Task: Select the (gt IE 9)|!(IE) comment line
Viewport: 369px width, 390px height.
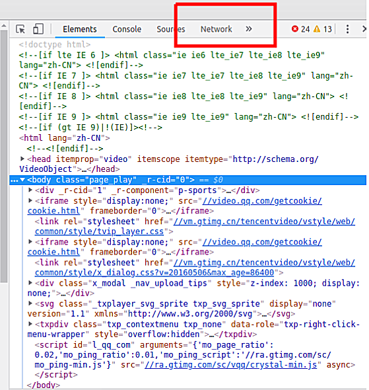Action: [90, 128]
